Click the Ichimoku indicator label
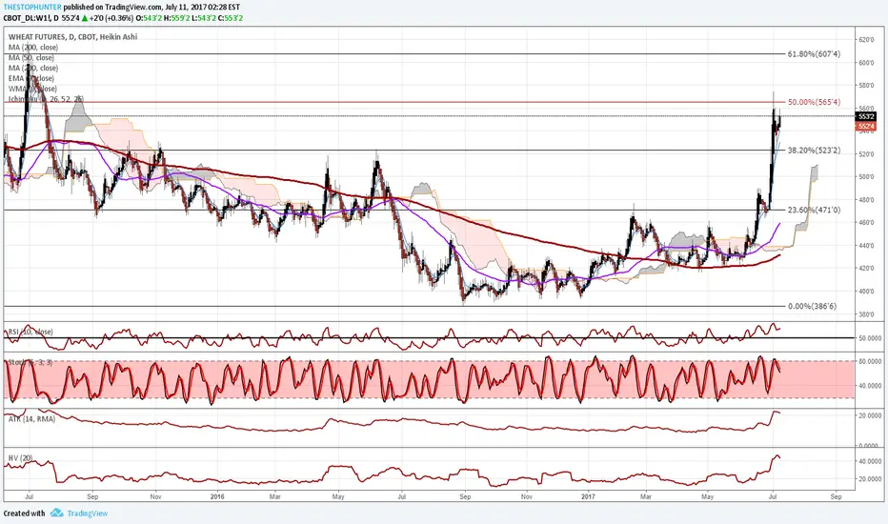 [46, 99]
